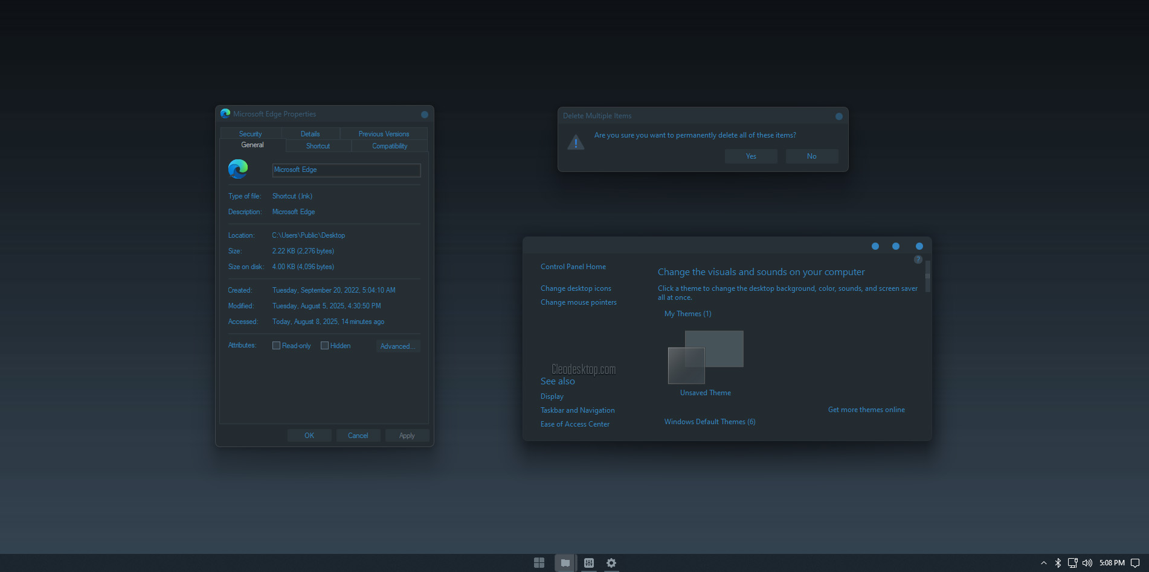Click the volume speaker tray icon
The image size is (1149, 572).
coord(1087,563)
